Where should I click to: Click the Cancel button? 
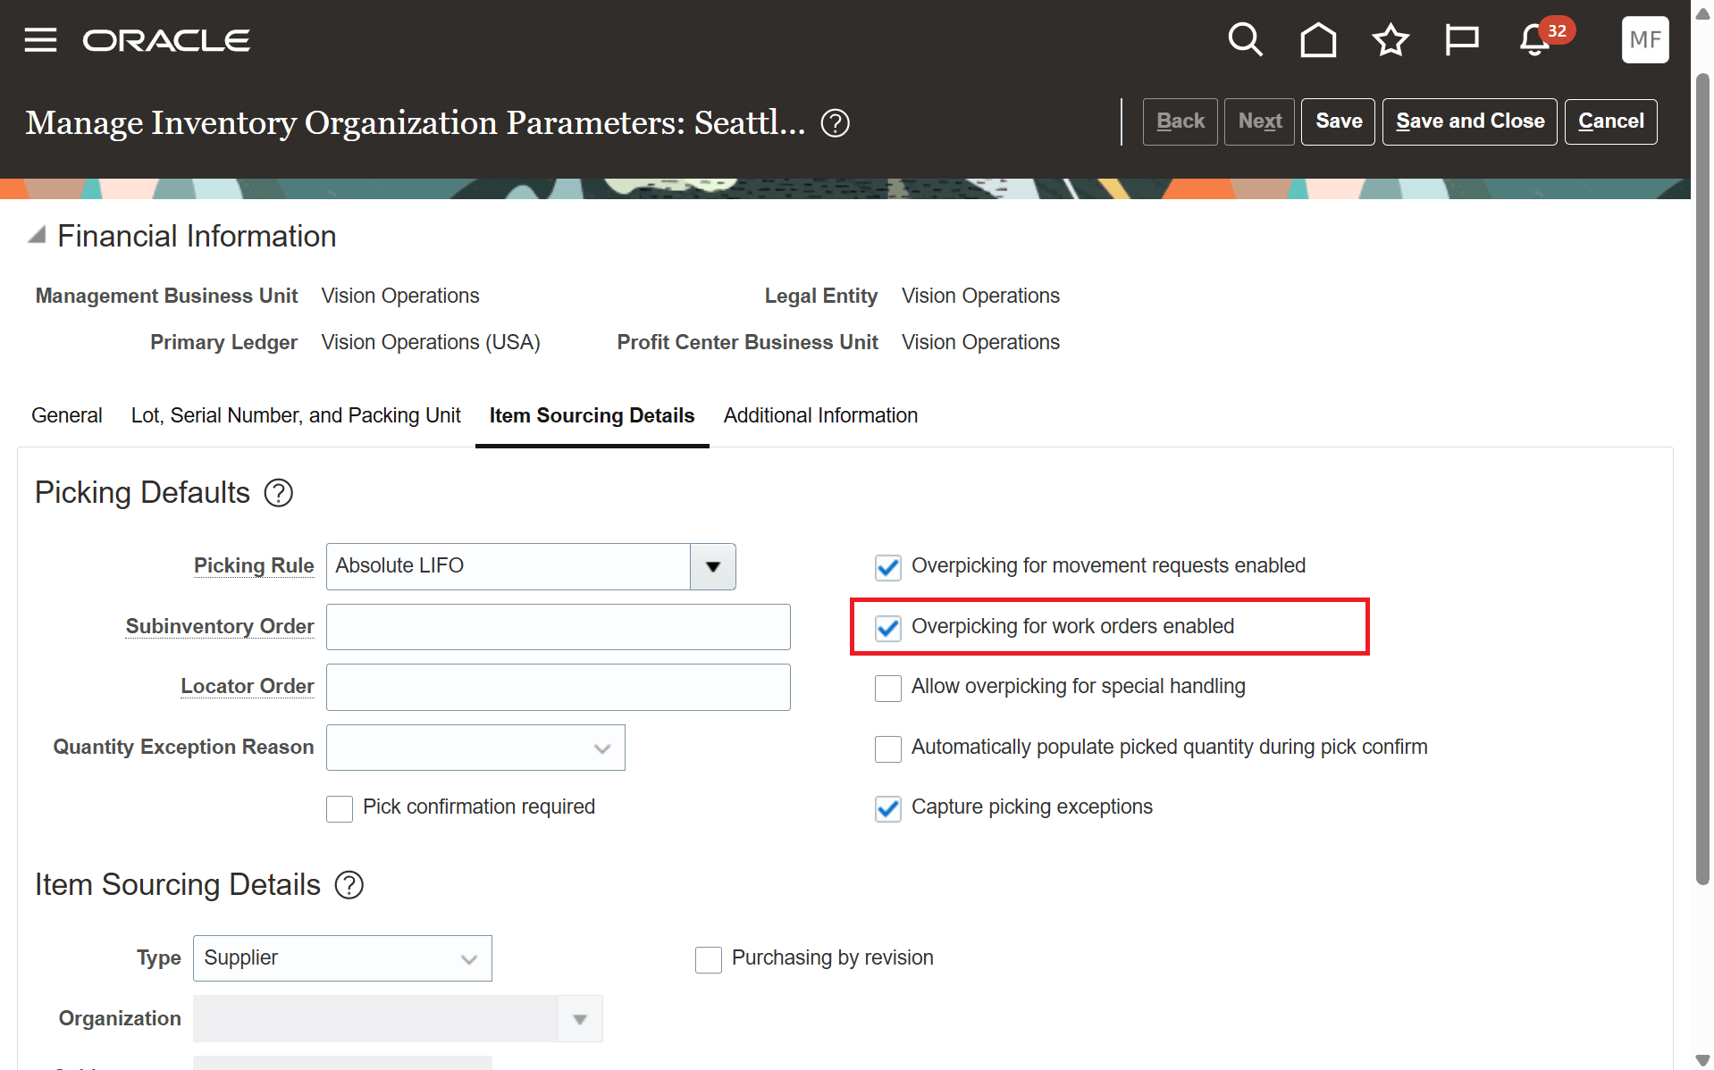pos(1610,121)
